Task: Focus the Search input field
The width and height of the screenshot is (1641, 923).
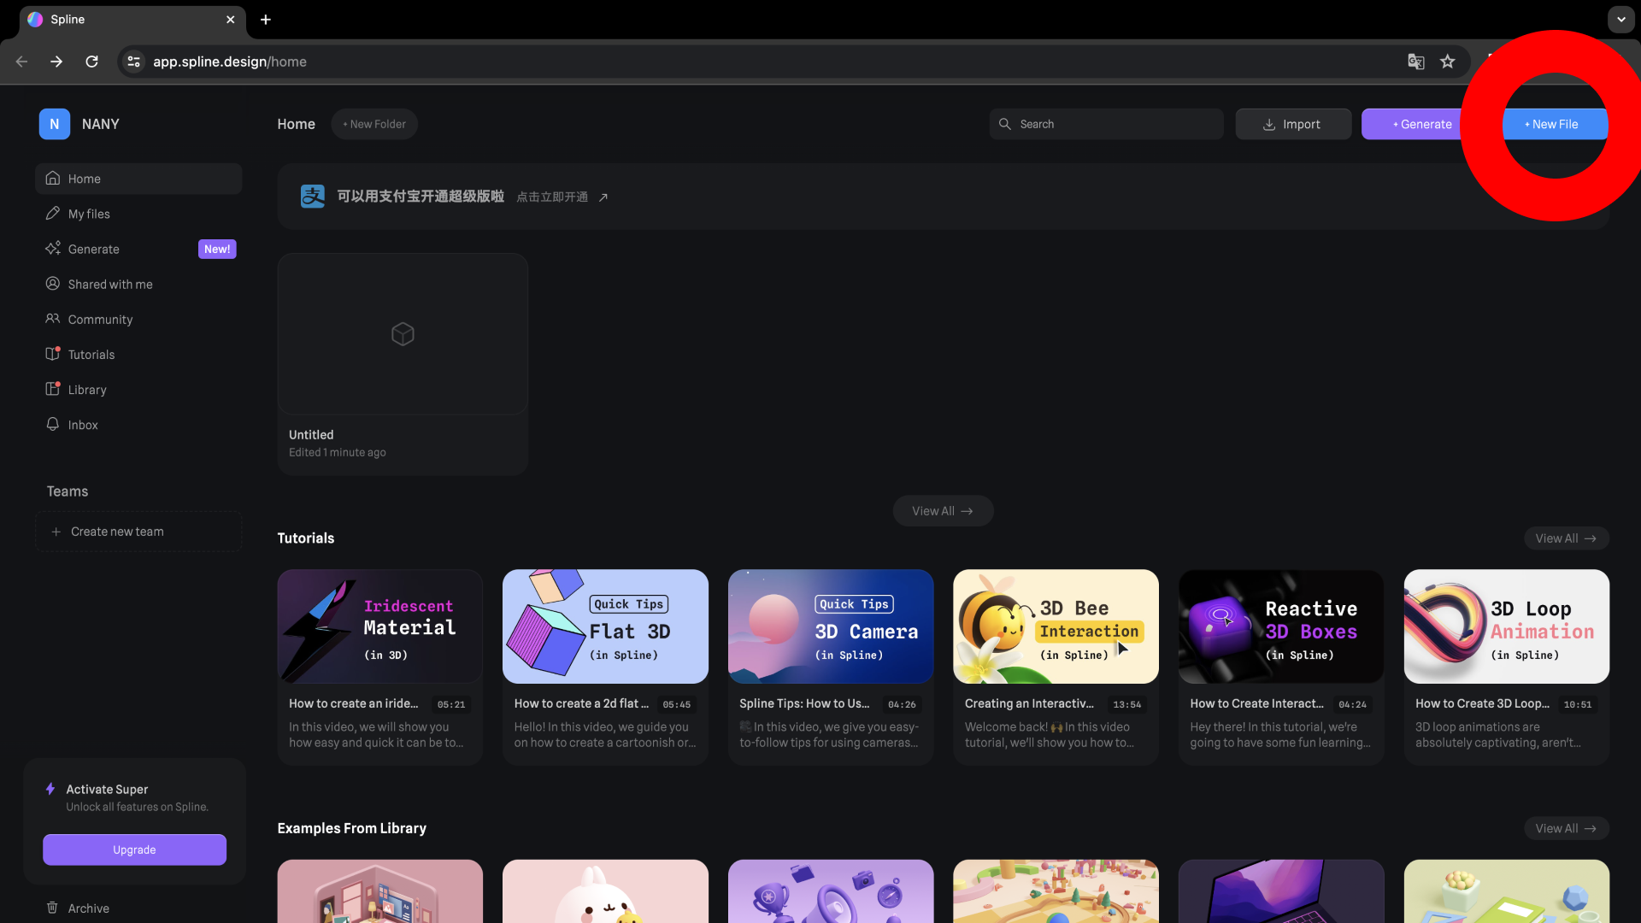Action: (1111, 124)
